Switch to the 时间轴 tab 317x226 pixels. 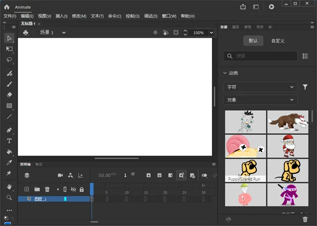25,164
